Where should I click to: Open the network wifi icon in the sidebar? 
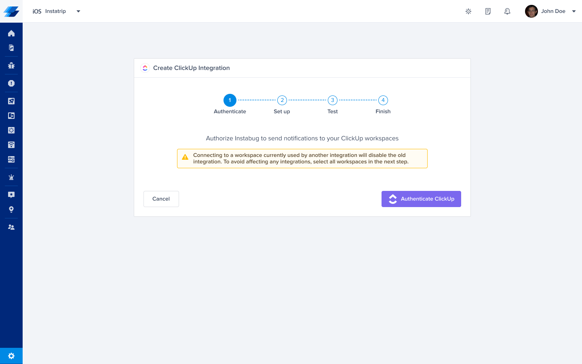11,145
